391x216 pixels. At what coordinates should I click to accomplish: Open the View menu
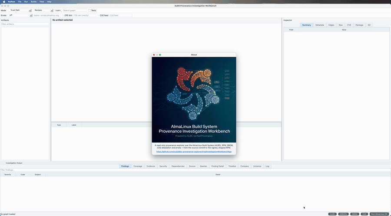coord(42,1)
